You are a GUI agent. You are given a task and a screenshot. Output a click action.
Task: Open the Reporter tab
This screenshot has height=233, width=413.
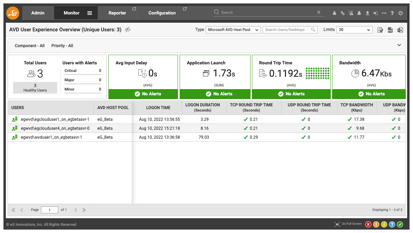tap(117, 13)
